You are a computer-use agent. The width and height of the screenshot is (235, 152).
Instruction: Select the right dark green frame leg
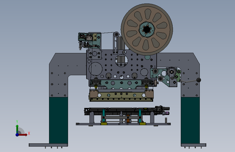(190, 120)
